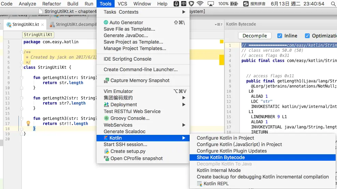The image size is (337, 189).
Task: Click the microphone icon in menu bar
Action: (176, 4)
